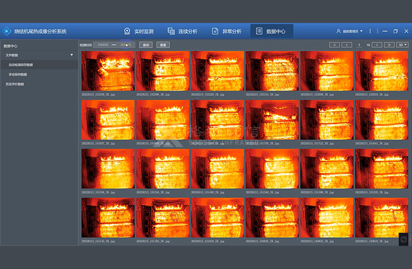Viewport: 412px width, 269px height.
Task: Click the app logo icon in title bar
Action: tap(6, 31)
